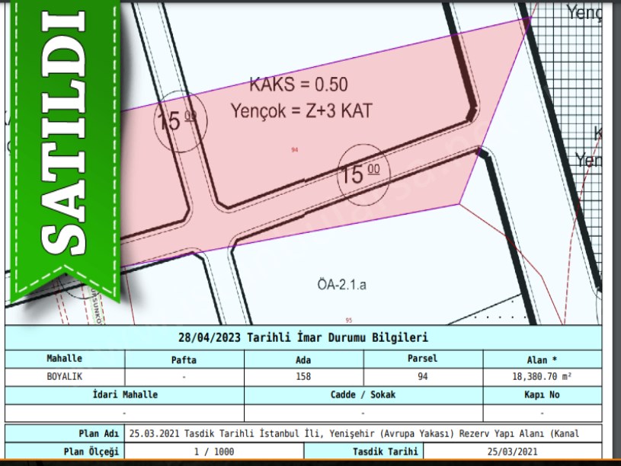Select the small red parcel 94 map label
Screen dimensions: 621x466
pyautogui.click(x=294, y=150)
